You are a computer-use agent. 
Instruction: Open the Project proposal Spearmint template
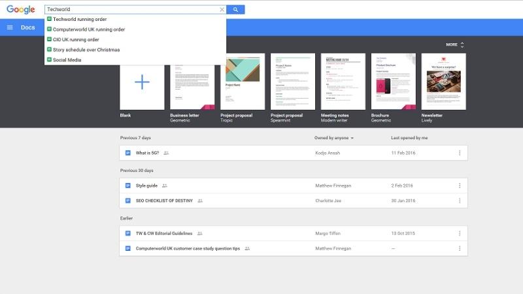pos(293,81)
